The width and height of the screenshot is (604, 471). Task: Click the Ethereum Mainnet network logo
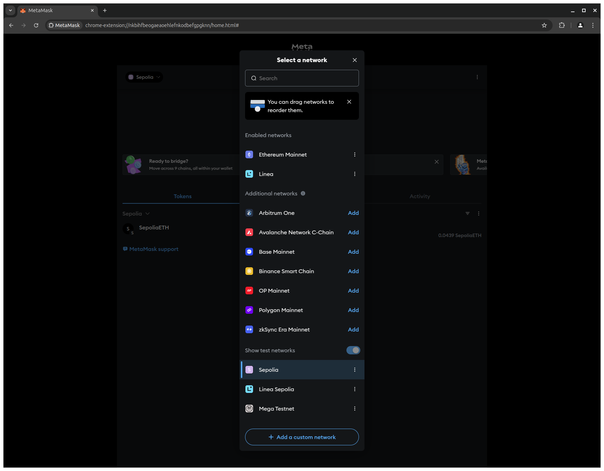[x=249, y=154]
